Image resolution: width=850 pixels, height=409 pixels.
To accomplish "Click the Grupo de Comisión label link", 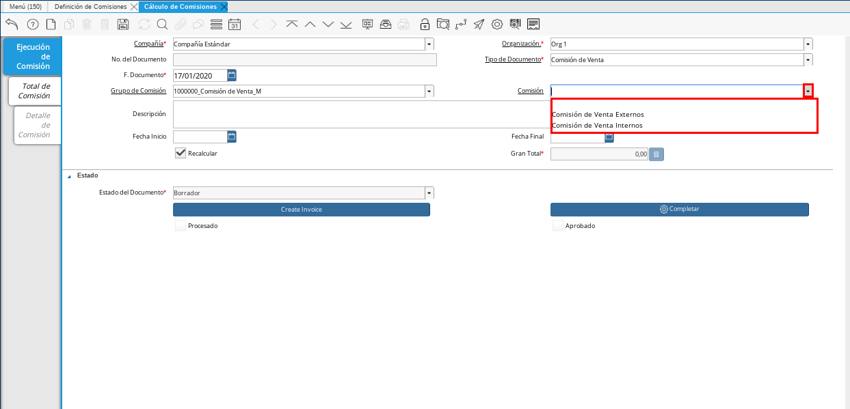I will pos(138,90).
